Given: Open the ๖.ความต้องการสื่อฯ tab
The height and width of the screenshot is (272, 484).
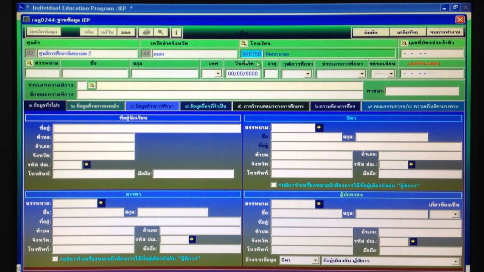Looking at the screenshot, I should 335,106.
